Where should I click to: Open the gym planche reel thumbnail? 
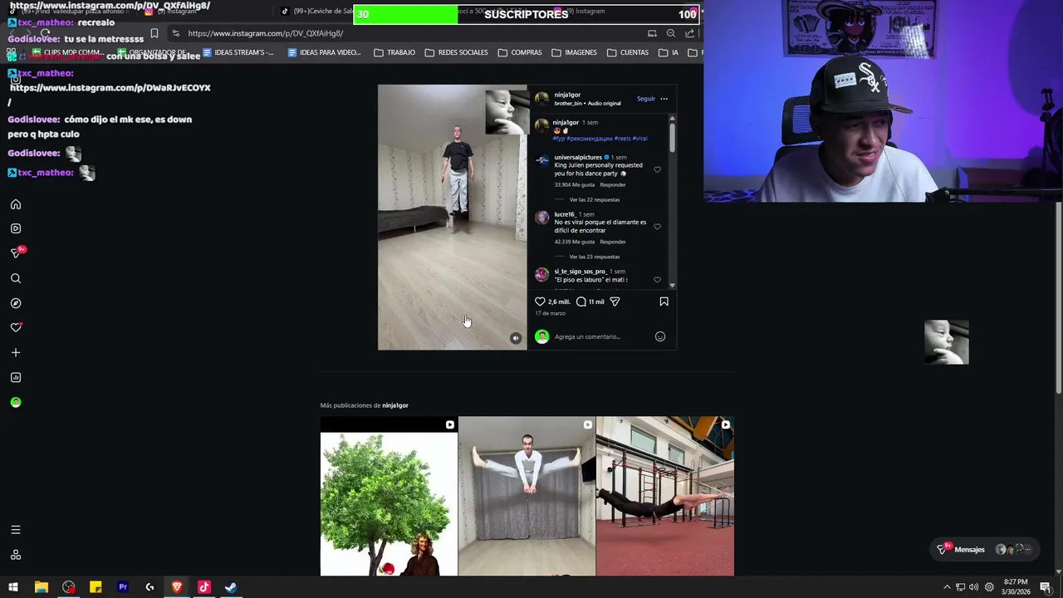click(664, 496)
